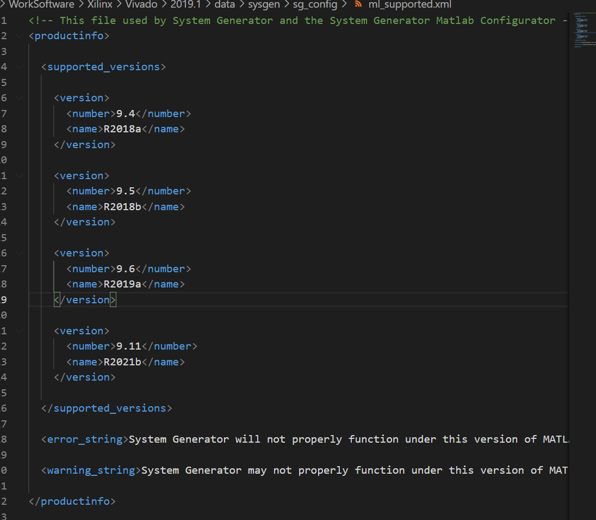Open the data breadcrumb dropdown

tap(225, 5)
